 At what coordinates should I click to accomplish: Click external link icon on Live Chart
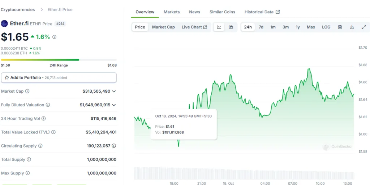click(x=205, y=27)
